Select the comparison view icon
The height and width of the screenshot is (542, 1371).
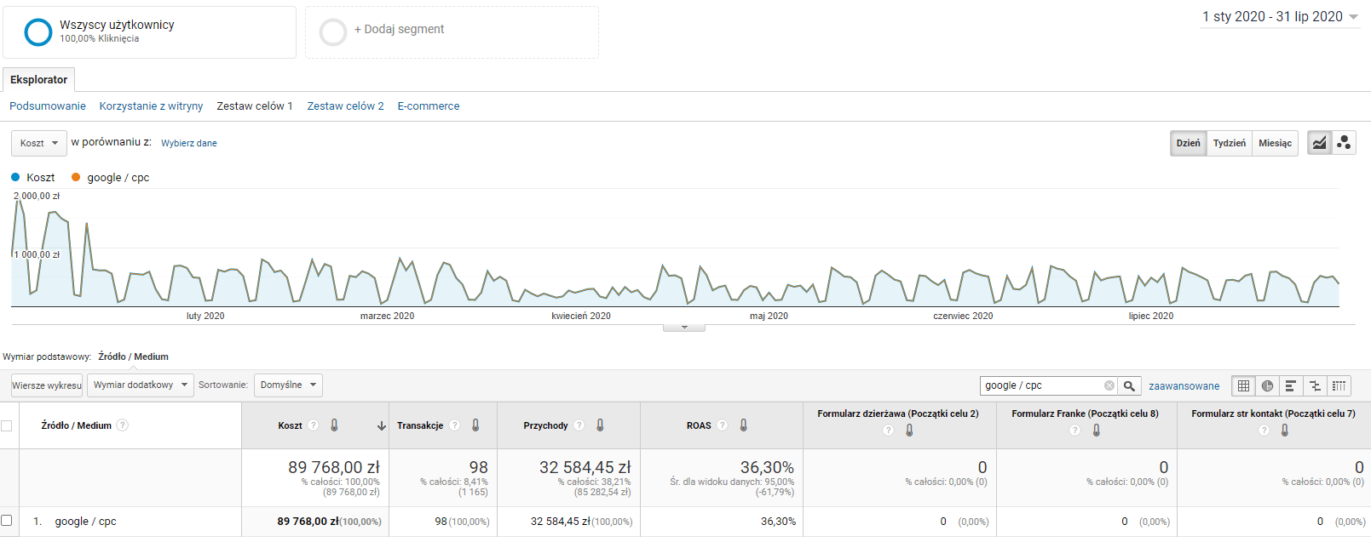click(x=1315, y=385)
